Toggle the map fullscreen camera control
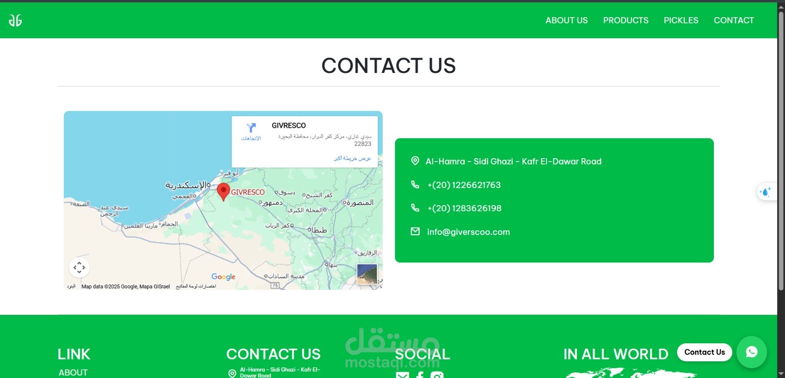Image resolution: width=785 pixels, height=378 pixels. click(79, 267)
